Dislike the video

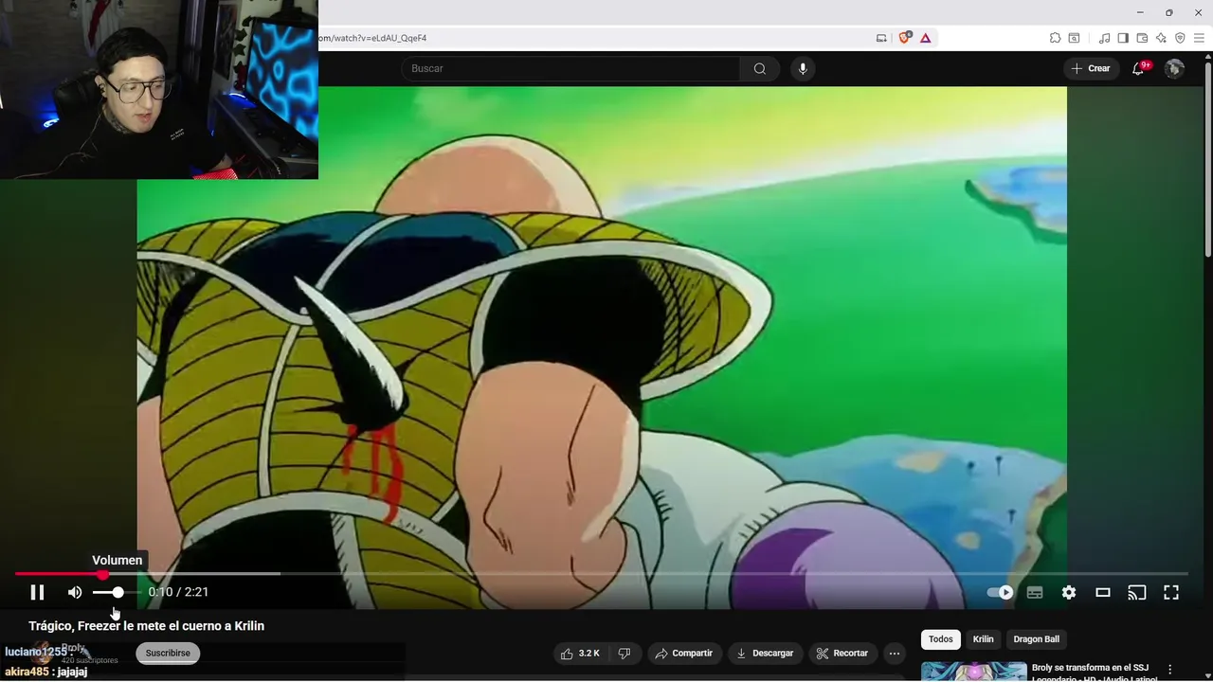(624, 653)
